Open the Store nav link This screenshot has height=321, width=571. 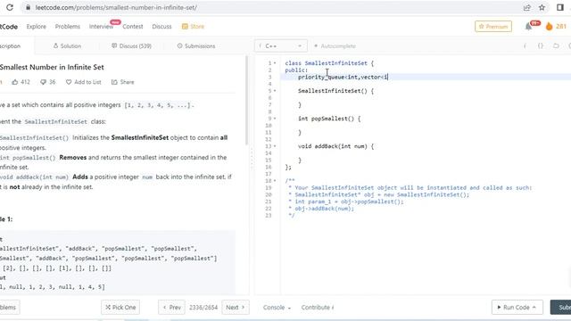[193, 27]
